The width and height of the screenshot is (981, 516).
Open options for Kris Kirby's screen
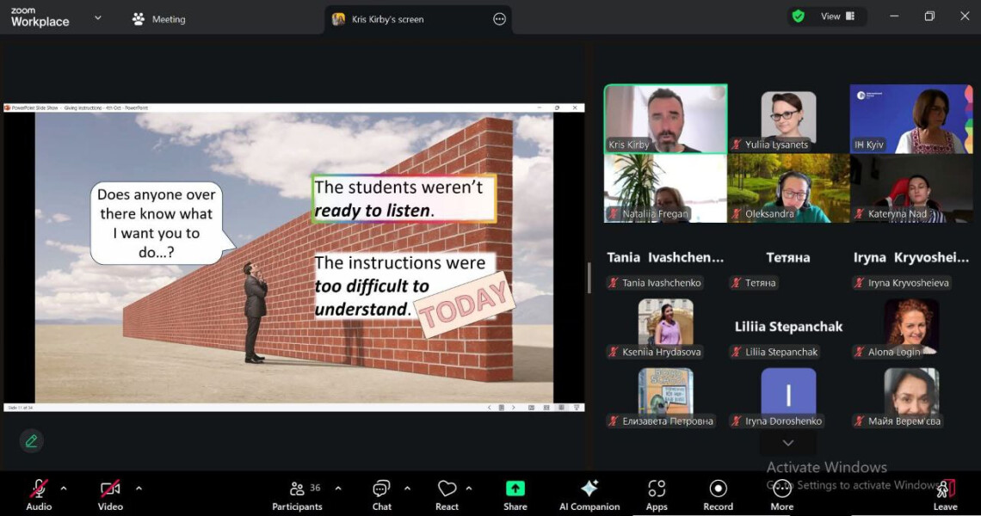coord(499,19)
